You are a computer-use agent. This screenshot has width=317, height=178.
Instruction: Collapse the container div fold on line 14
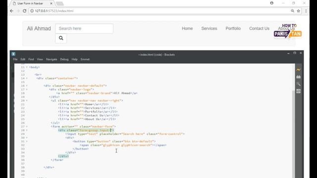(27, 78)
